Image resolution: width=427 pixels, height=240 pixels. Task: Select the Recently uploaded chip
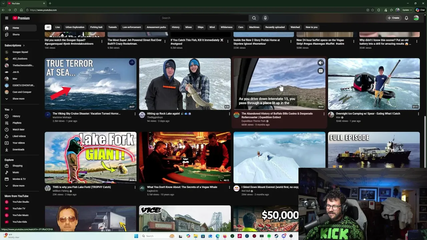(275, 27)
